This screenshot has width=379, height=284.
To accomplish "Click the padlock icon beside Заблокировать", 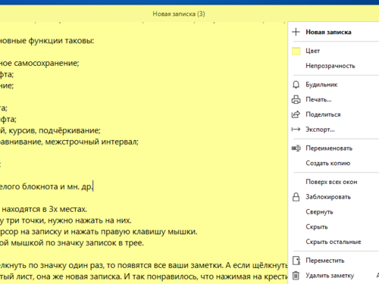I will pos(296,197).
